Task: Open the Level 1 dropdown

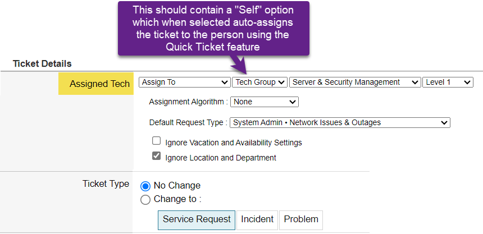Action: coord(448,82)
